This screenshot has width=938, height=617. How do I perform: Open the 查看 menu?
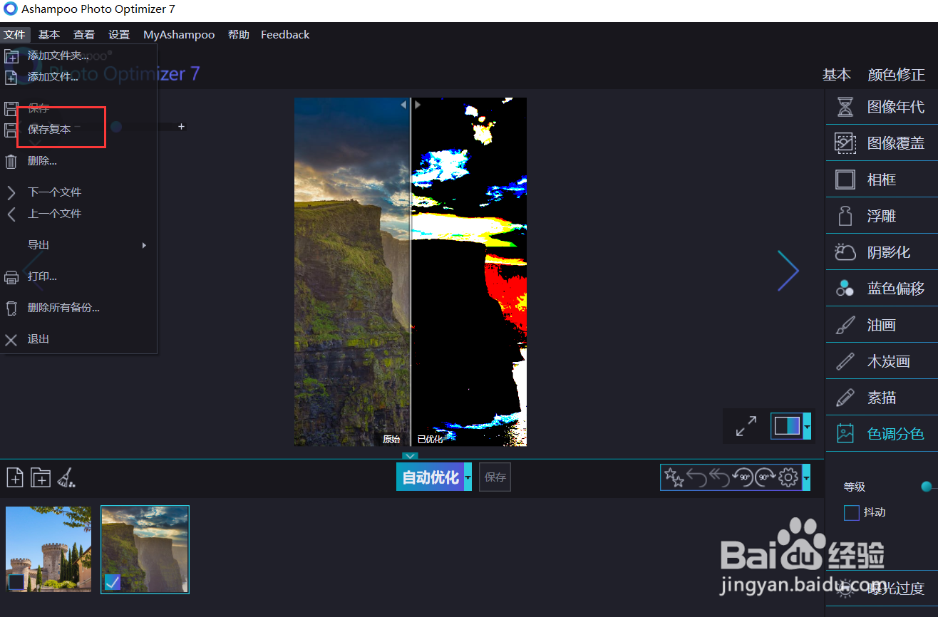[x=84, y=34]
